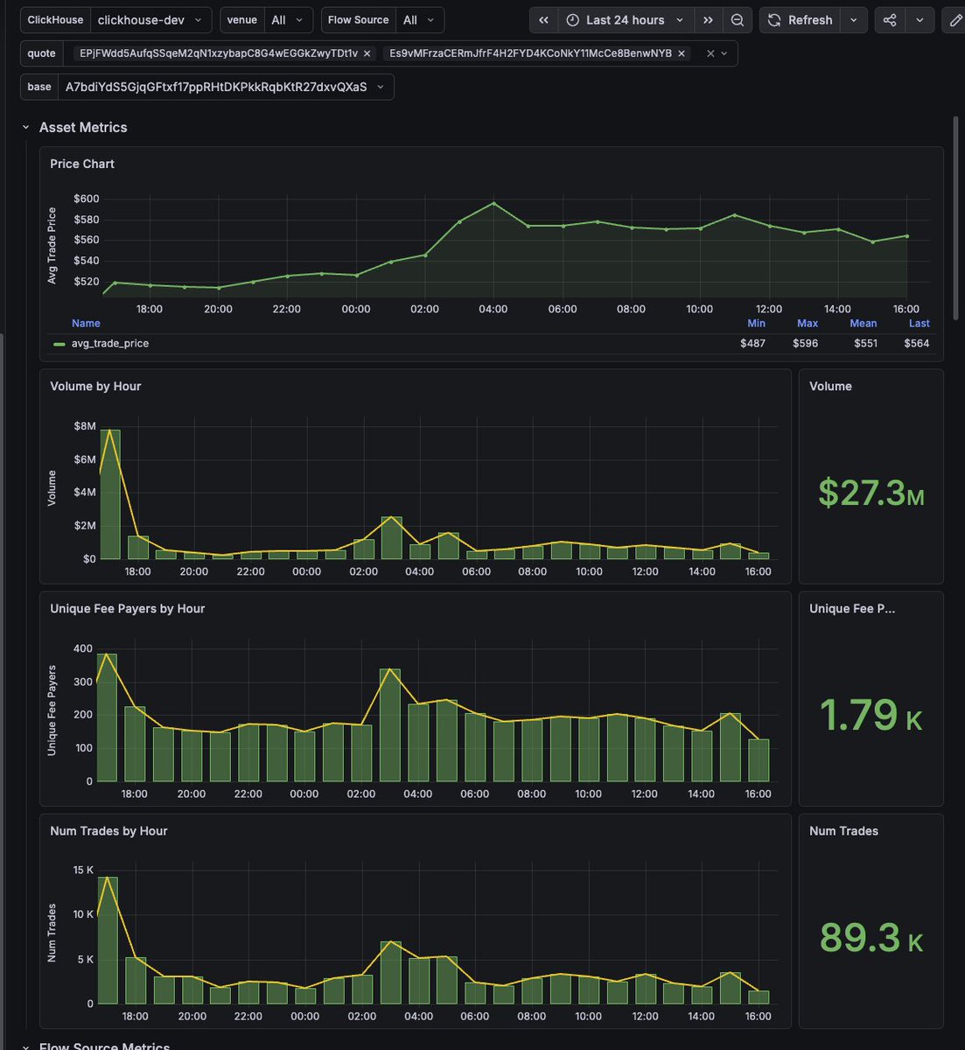Image resolution: width=965 pixels, height=1050 pixels.
Task: Click the $596 Max legend value
Action: pyautogui.click(x=806, y=344)
